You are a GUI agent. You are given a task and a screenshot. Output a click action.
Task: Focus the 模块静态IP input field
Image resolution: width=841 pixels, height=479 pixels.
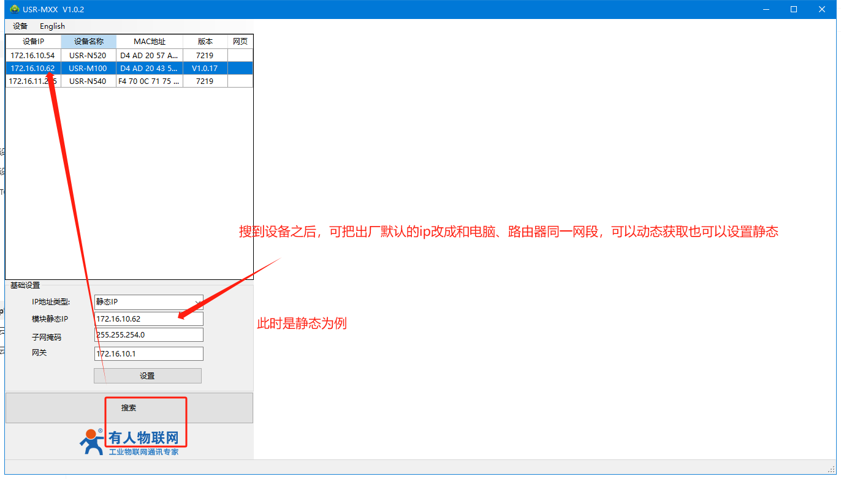pyautogui.click(x=149, y=319)
